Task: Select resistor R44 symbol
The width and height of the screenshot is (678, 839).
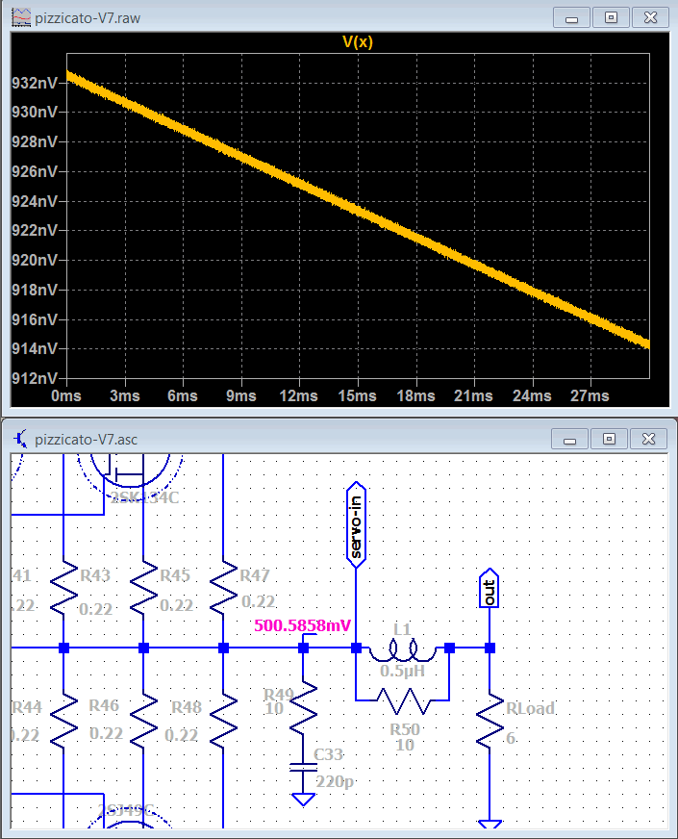Action: pos(64,721)
